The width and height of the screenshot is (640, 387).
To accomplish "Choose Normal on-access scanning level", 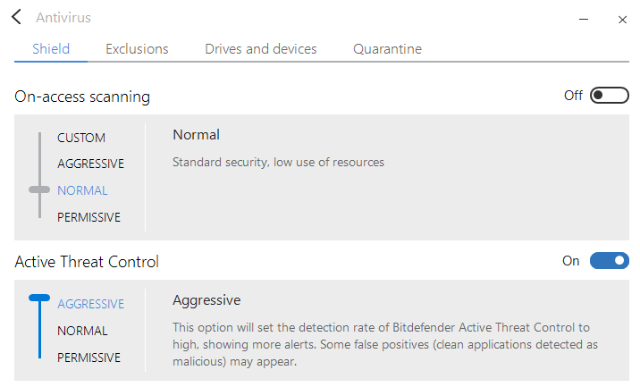I will tap(82, 190).
